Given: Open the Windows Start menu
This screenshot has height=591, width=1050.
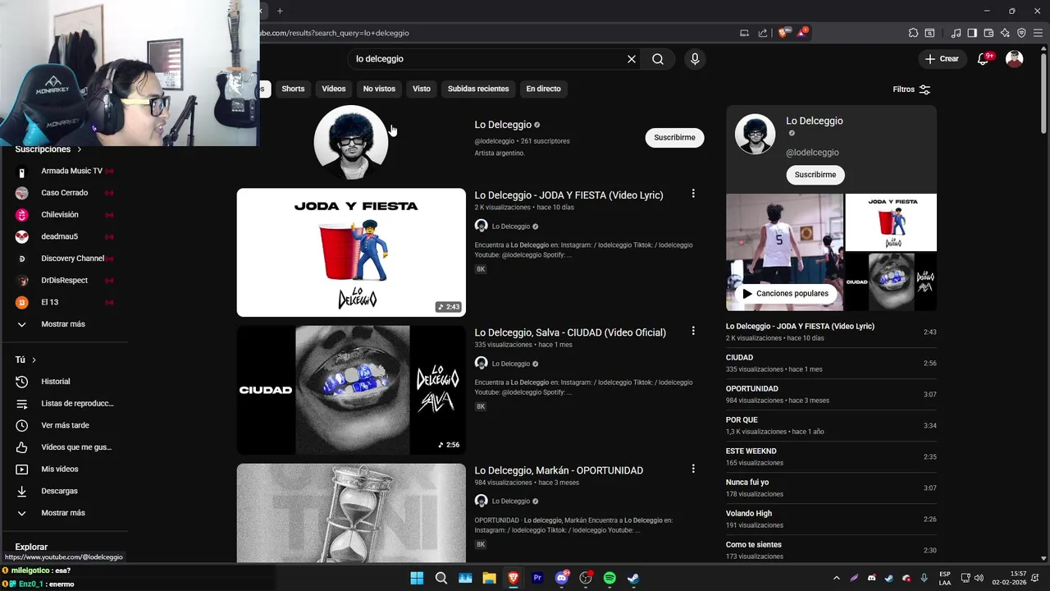Looking at the screenshot, I should pyautogui.click(x=417, y=578).
